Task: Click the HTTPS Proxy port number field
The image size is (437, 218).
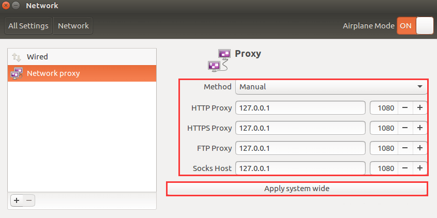Action: pos(384,128)
